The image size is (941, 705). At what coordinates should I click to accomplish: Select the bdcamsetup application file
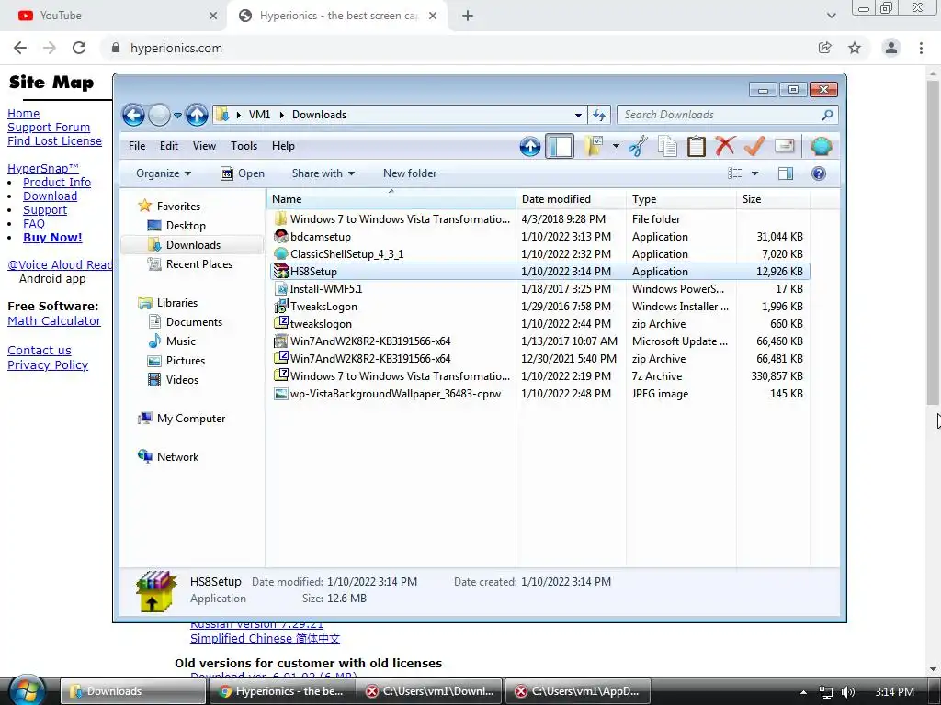pyautogui.click(x=540, y=237)
